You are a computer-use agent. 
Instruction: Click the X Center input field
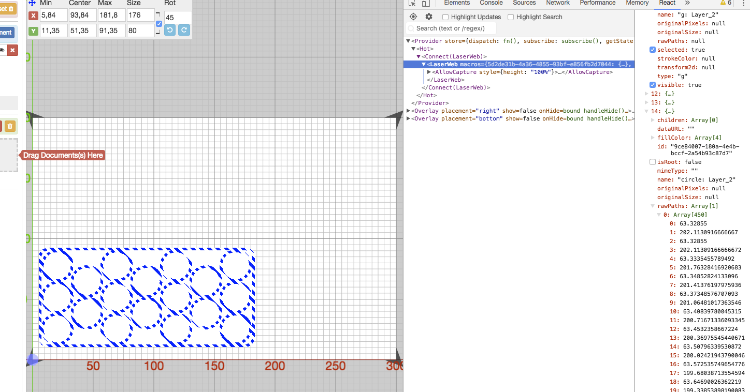click(82, 16)
